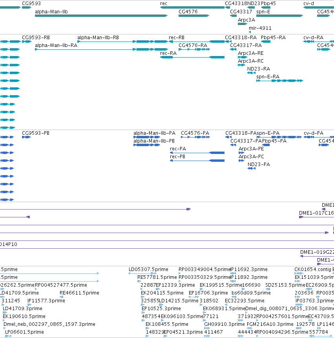Viewport: 334px width, 338px height.
Task: Click protein rec-PA
Action: click(x=197, y=153)
